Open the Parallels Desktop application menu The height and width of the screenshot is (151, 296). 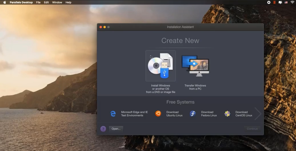pos(21,2)
